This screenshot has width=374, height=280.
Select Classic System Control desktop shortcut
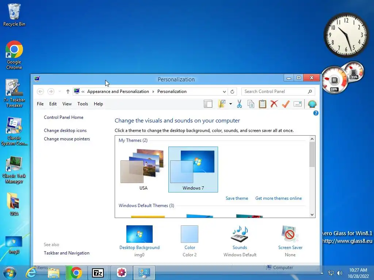[x=14, y=131]
